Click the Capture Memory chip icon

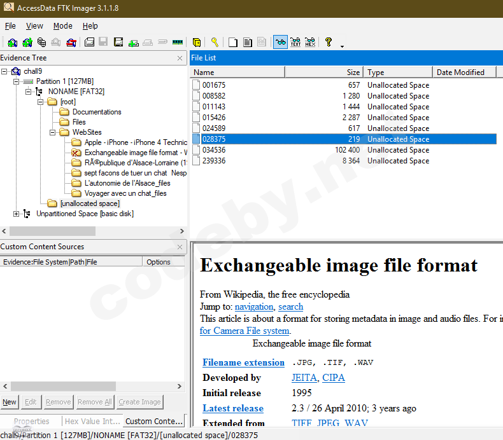click(x=178, y=43)
